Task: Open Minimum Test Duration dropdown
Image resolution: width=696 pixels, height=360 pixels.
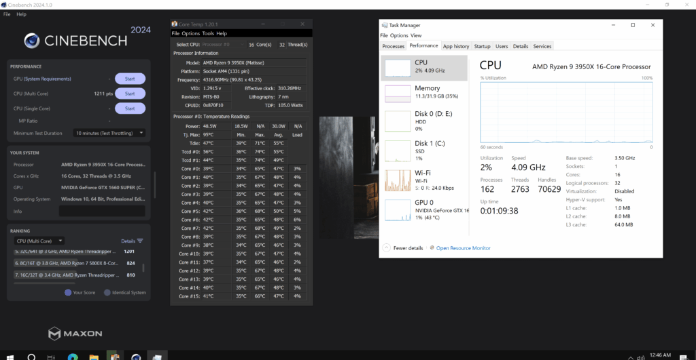Action: [x=109, y=134]
